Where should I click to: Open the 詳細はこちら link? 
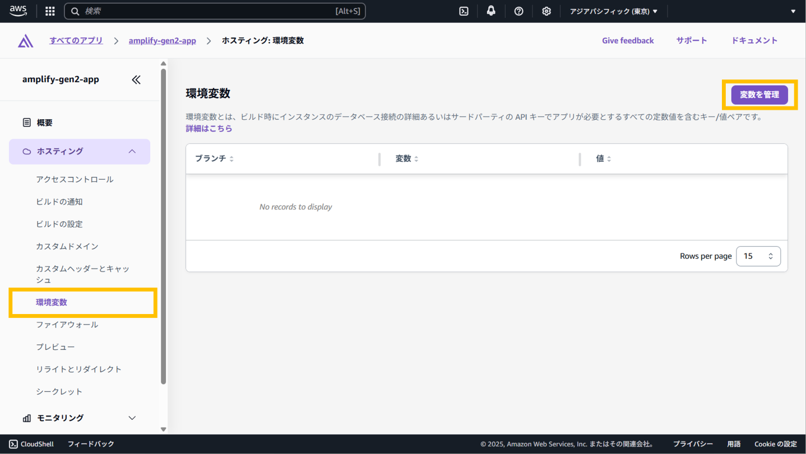pyautogui.click(x=209, y=128)
